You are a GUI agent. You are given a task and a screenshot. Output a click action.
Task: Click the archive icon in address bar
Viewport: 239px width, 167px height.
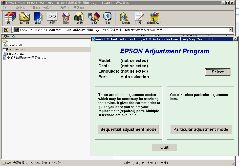17,30
